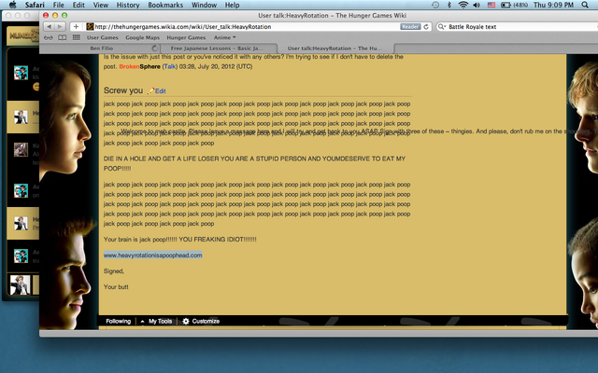Image resolution: width=598 pixels, height=373 pixels.
Task: Open the US flag input menu
Action: (491, 5)
